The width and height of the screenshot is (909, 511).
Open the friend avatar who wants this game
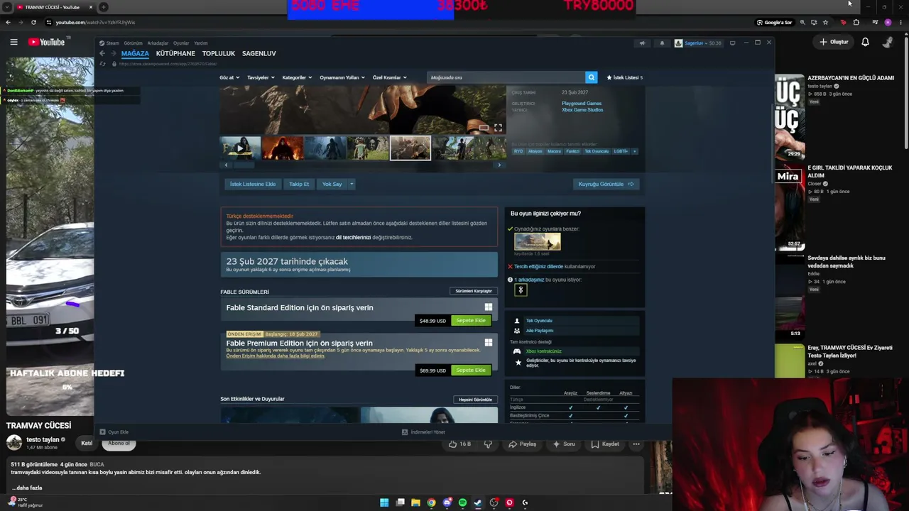tap(521, 290)
